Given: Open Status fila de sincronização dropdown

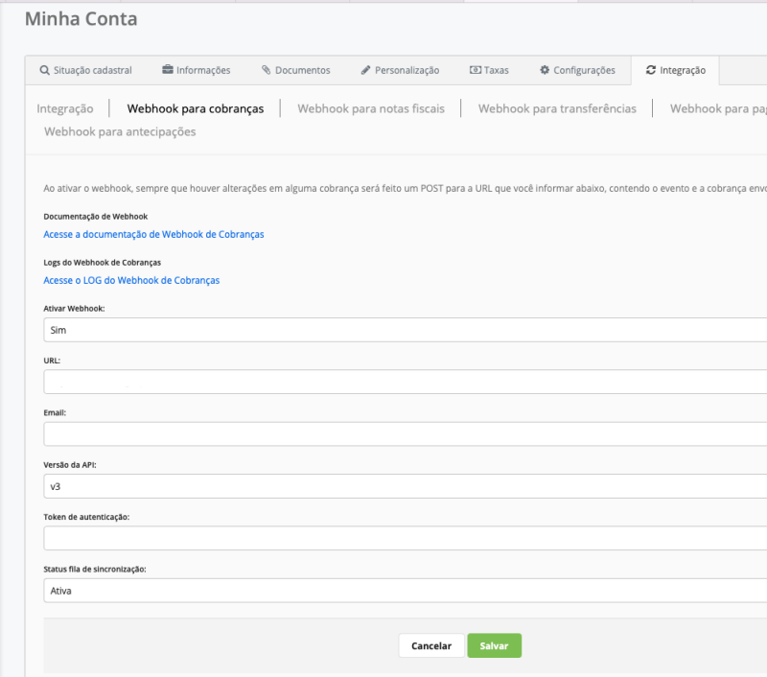Looking at the screenshot, I should (x=405, y=591).
